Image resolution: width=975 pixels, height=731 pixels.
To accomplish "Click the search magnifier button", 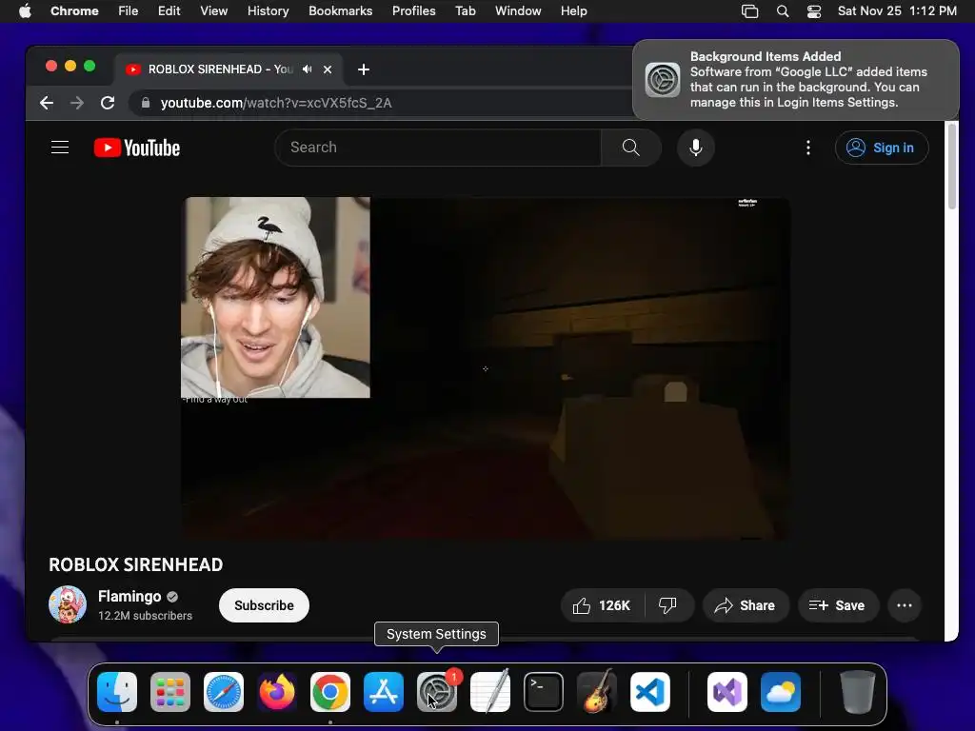I will [630, 148].
